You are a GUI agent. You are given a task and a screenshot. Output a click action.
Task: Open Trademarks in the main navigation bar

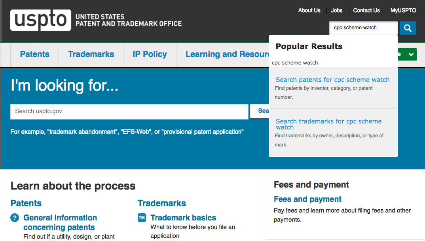[x=91, y=54]
